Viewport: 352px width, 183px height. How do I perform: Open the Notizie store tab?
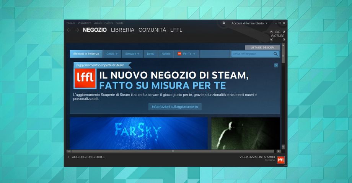click(166, 54)
